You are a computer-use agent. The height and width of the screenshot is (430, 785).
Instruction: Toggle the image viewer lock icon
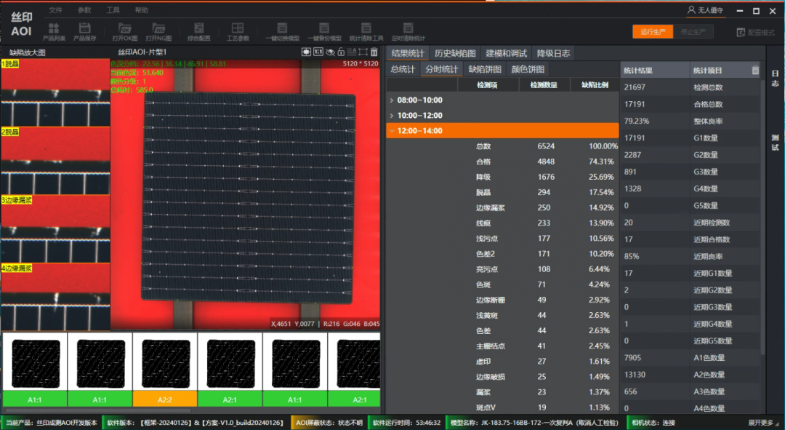(341, 52)
